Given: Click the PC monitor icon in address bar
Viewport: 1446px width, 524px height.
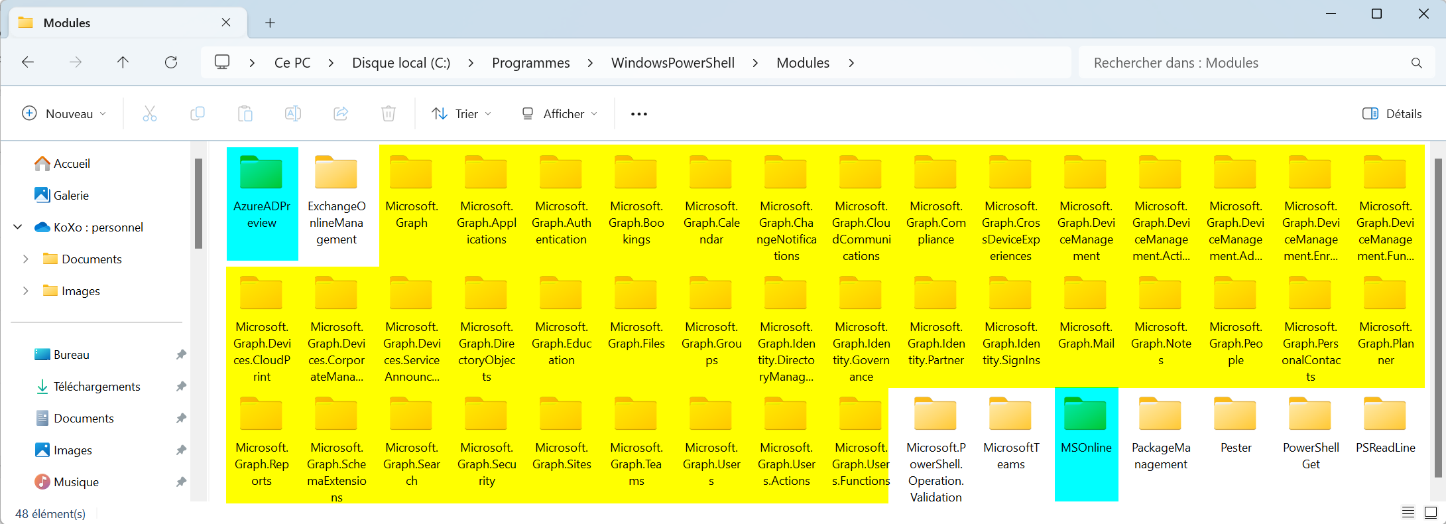Looking at the screenshot, I should [222, 62].
